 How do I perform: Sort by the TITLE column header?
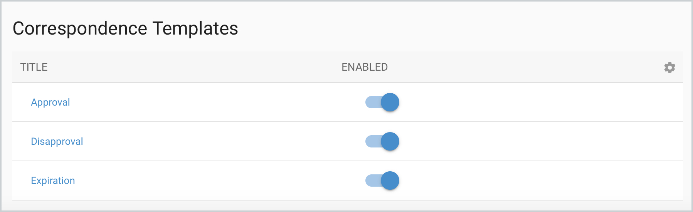tap(34, 67)
